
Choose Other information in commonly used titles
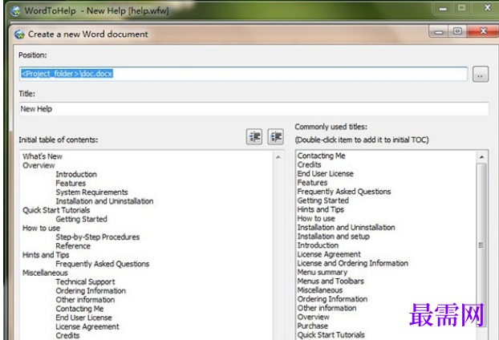tap(327, 308)
